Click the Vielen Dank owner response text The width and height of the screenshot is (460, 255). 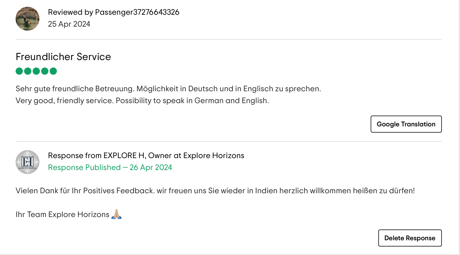(x=215, y=191)
